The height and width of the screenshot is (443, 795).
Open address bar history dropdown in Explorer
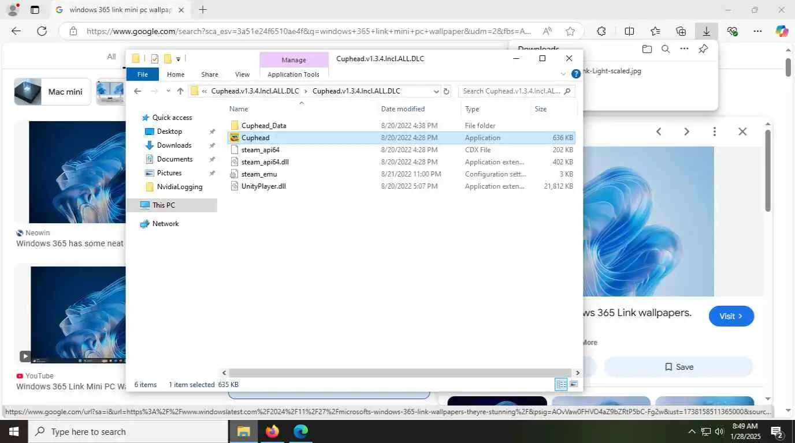[x=436, y=91]
